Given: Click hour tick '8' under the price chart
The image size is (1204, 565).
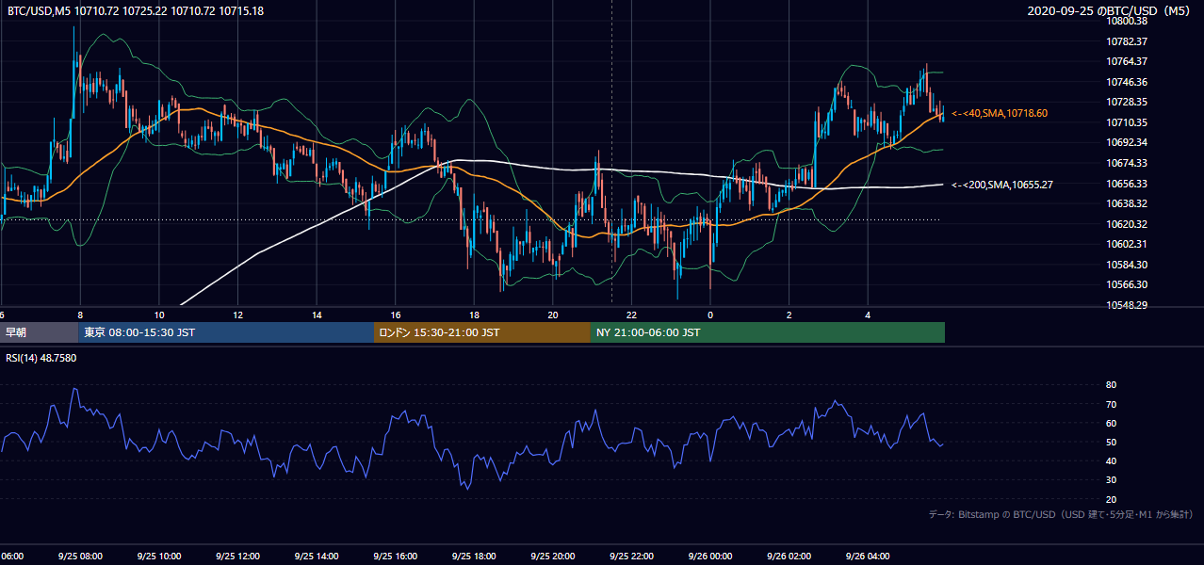Looking at the screenshot, I should click(80, 315).
